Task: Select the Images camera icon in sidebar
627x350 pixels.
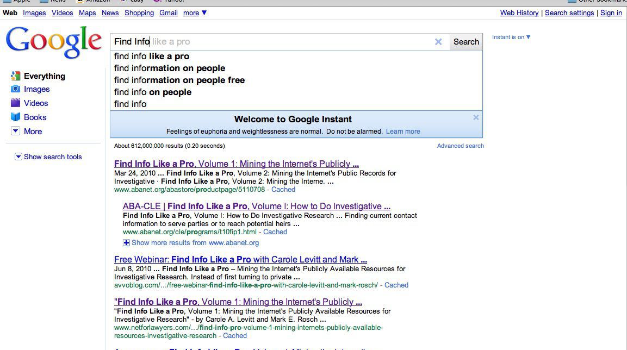Action: click(16, 89)
